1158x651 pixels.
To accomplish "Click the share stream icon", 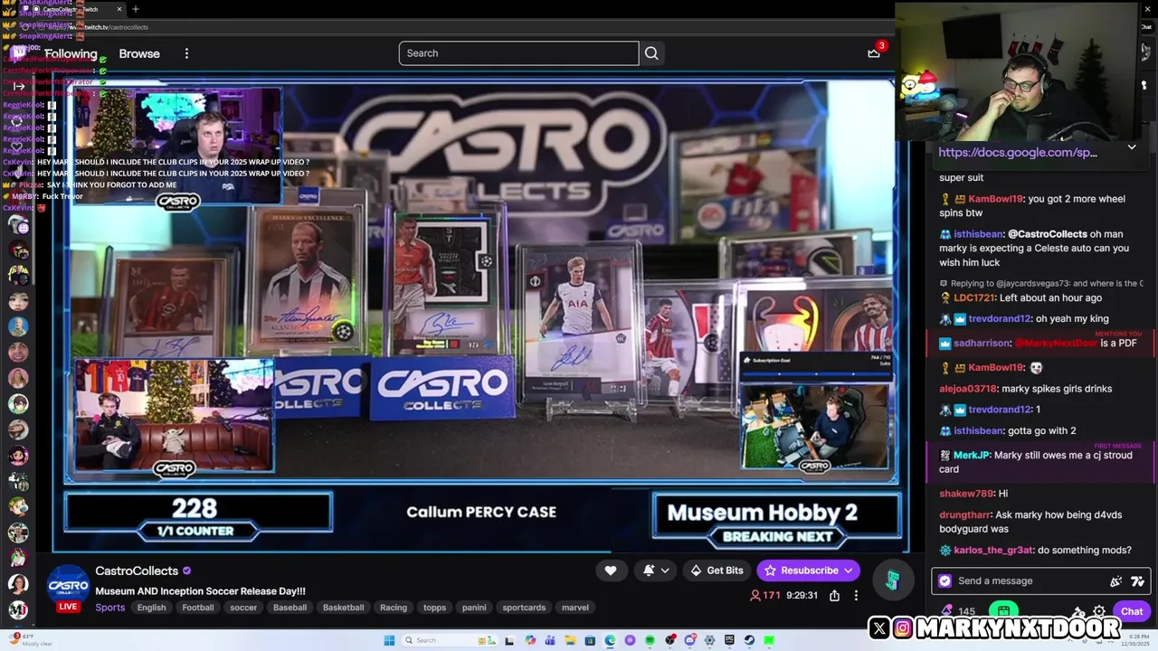I will pos(834,596).
